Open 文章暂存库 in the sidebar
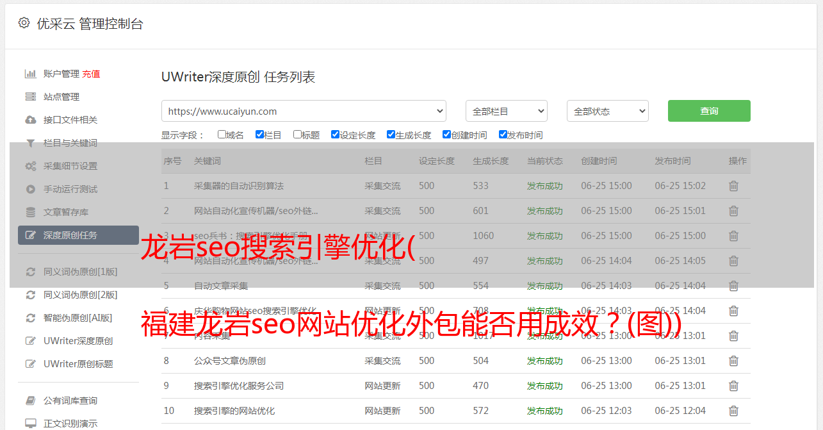Viewport: 823px width, 430px height. [x=66, y=212]
